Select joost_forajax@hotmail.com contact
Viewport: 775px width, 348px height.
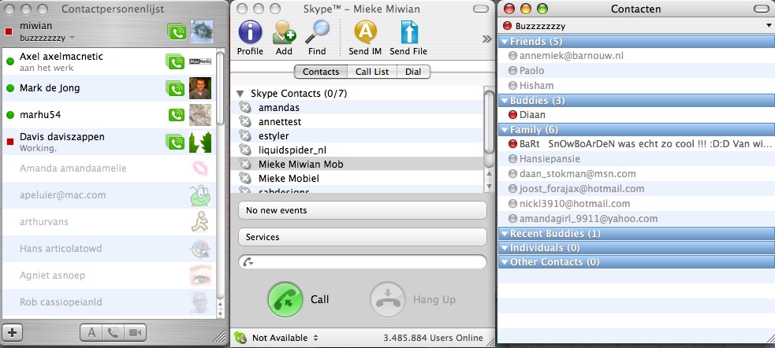click(x=635, y=188)
